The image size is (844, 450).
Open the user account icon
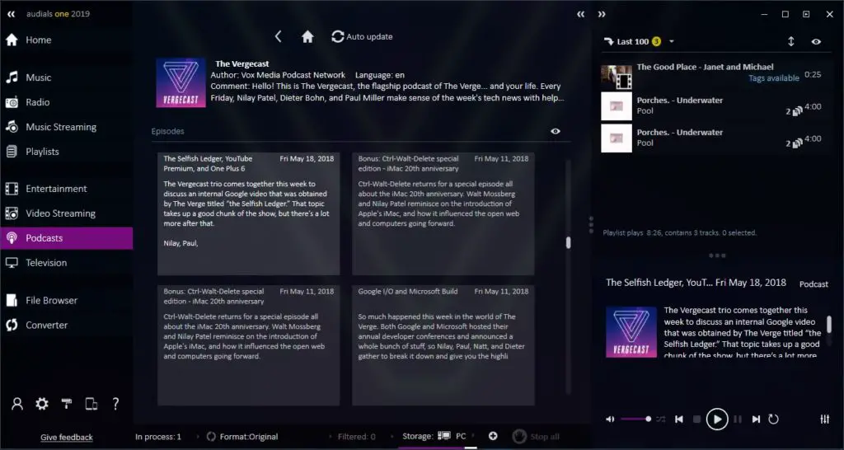pyautogui.click(x=17, y=404)
